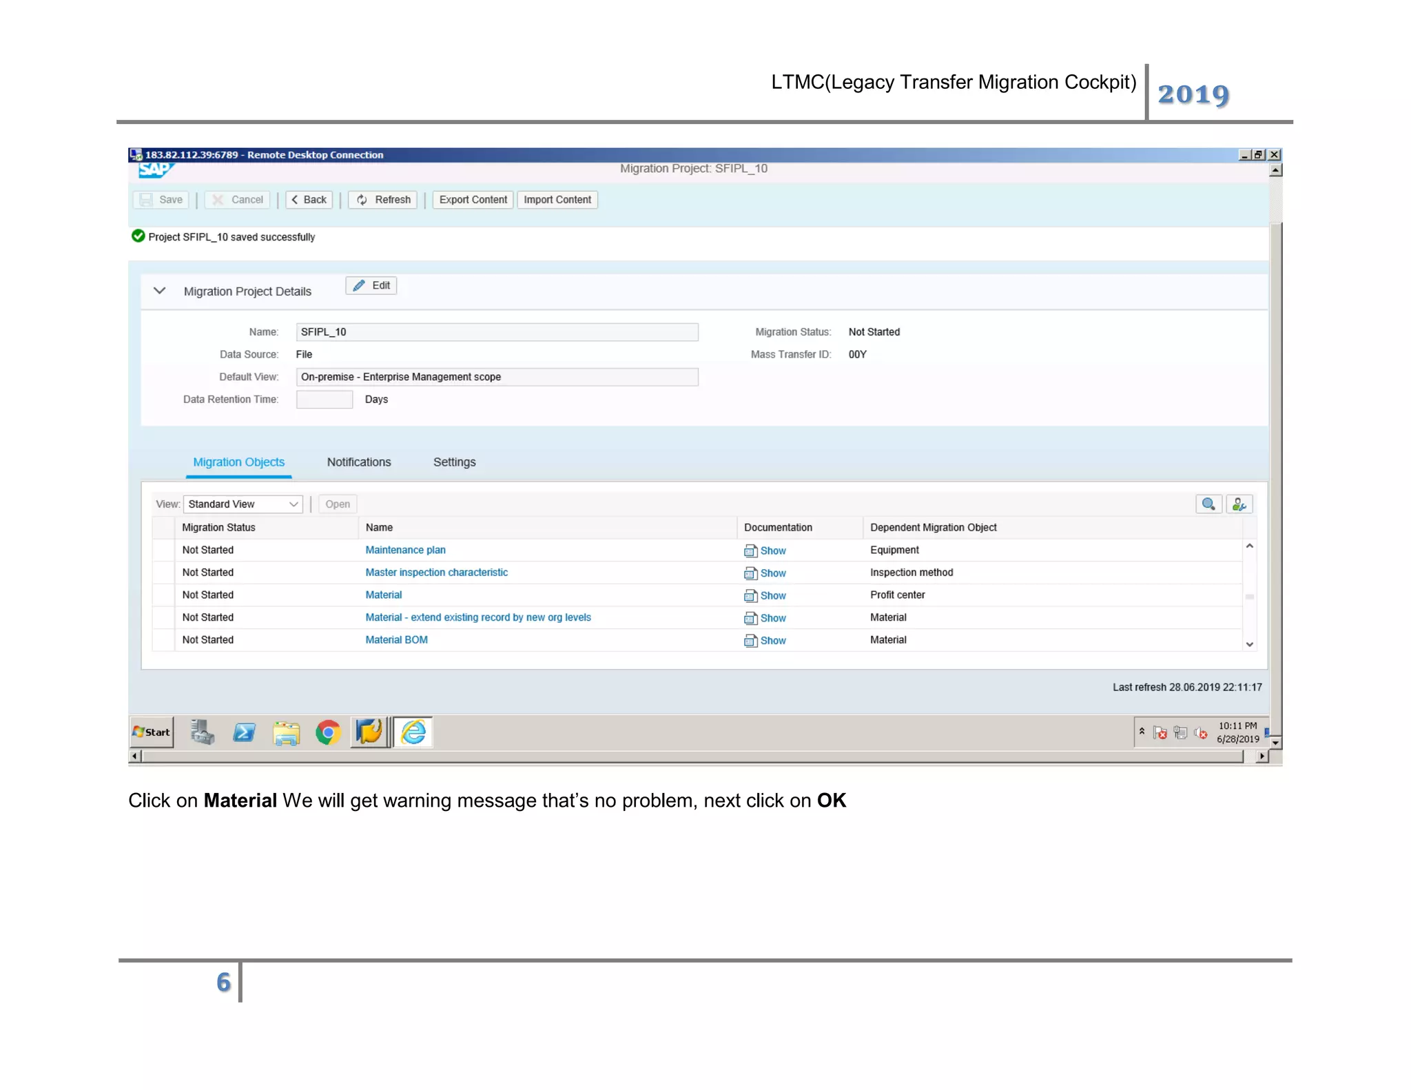Screen dimensions: 1411x1090
Task: Select row selector for Material row
Action: tap(163, 595)
